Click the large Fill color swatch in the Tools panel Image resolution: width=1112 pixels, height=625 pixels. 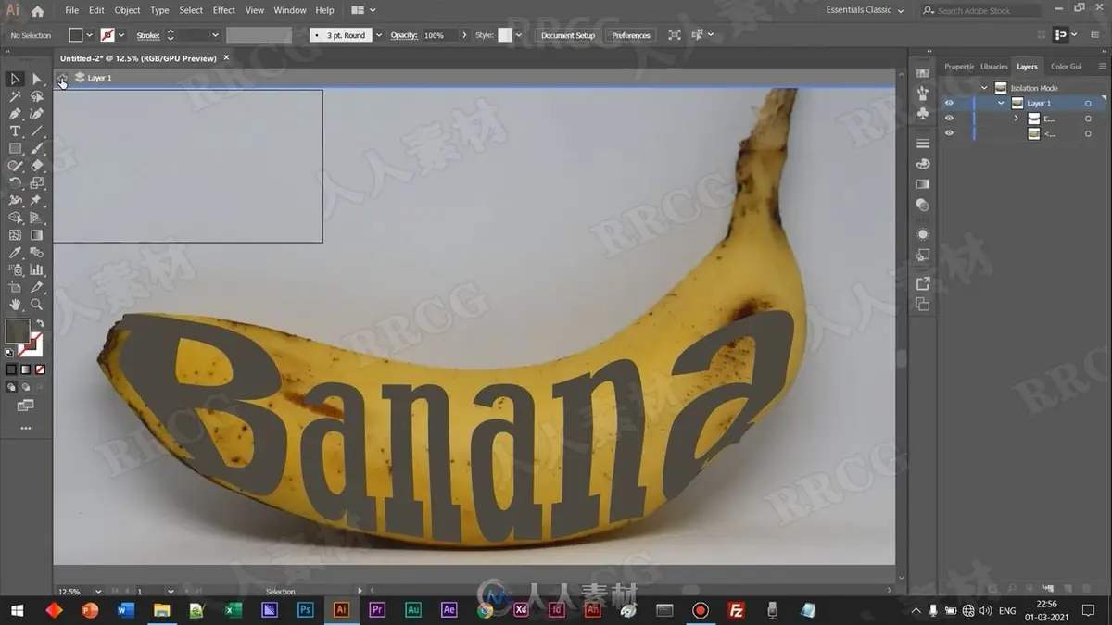click(17, 331)
